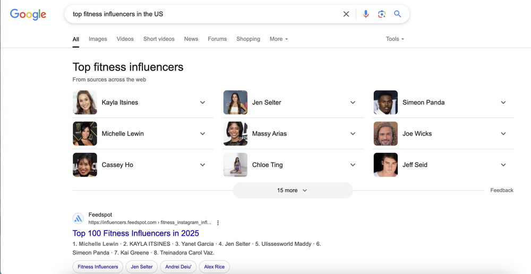The width and height of the screenshot is (531, 274).
Task: Click Massy Arias profile thumbnail
Action: tap(235, 134)
